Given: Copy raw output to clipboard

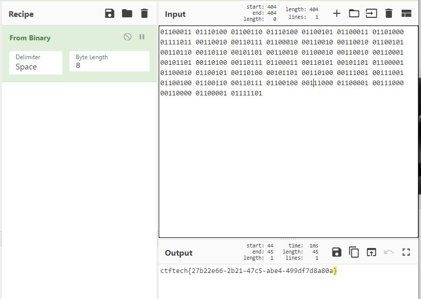Looking at the screenshot, I should tap(354, 252).
